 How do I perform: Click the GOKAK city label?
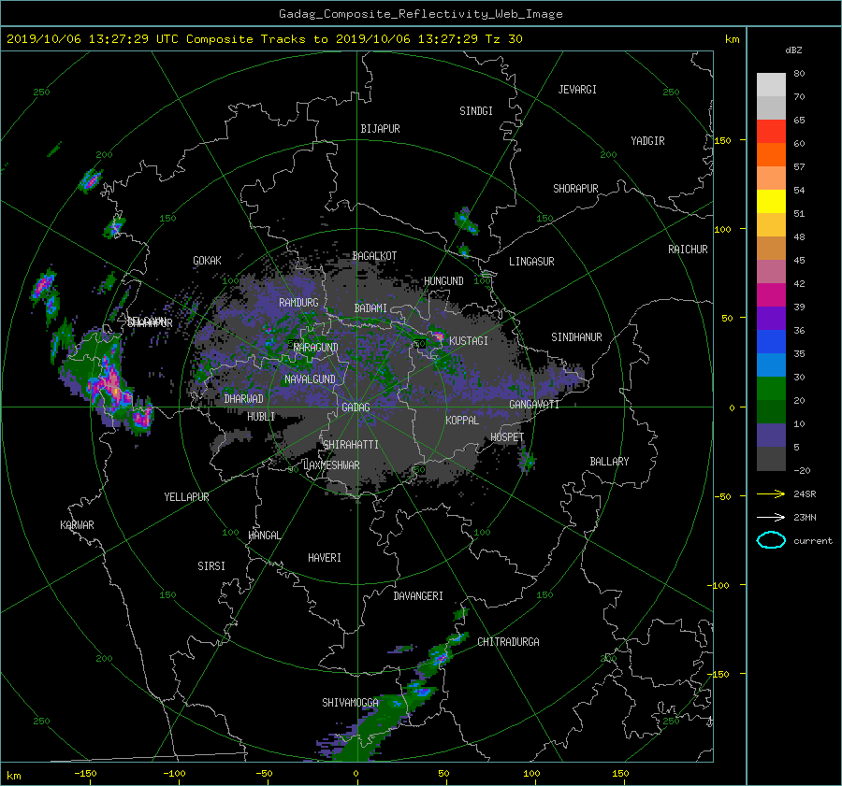(207, 261)
